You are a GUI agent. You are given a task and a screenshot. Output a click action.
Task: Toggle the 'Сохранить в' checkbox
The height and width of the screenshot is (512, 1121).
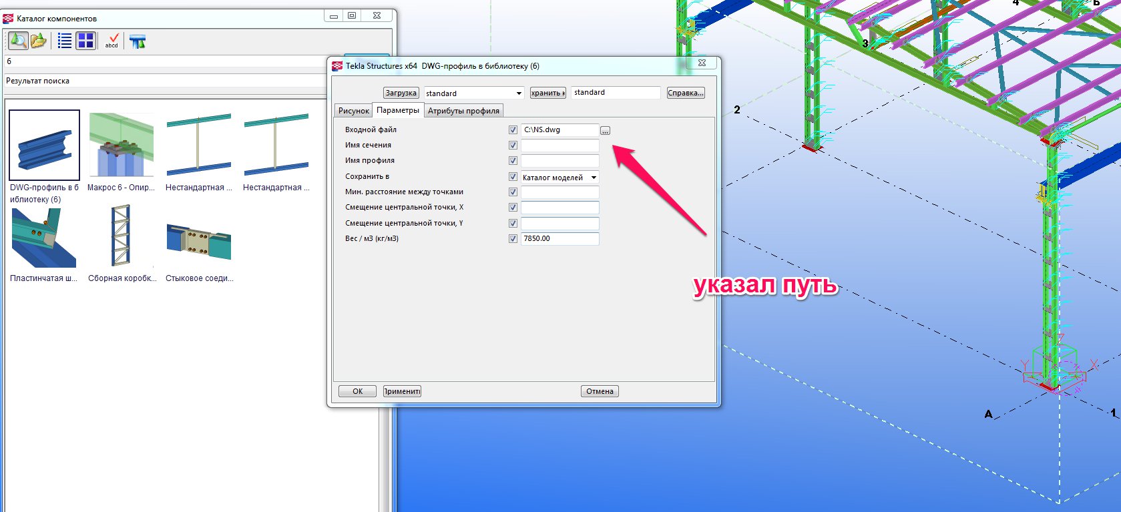tap(513, 176)
